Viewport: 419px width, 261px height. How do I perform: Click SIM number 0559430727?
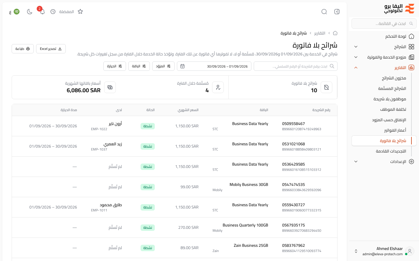294,205
